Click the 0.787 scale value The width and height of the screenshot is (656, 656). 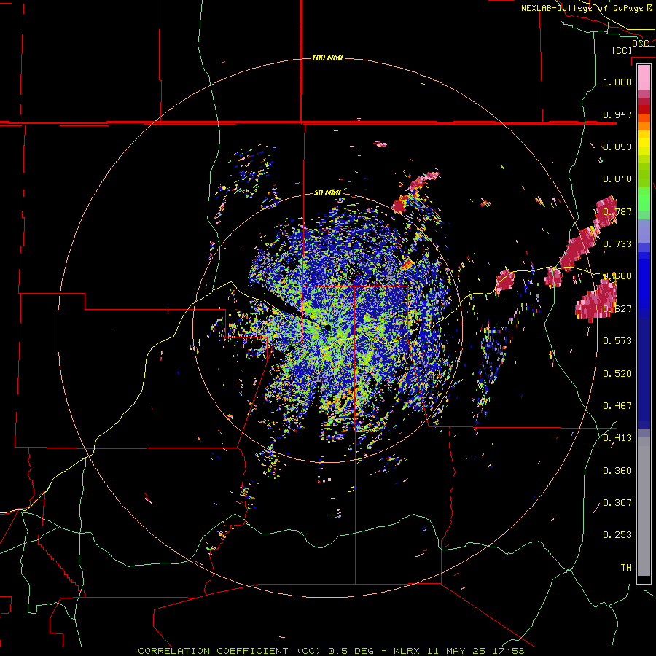tap(617, 211)
